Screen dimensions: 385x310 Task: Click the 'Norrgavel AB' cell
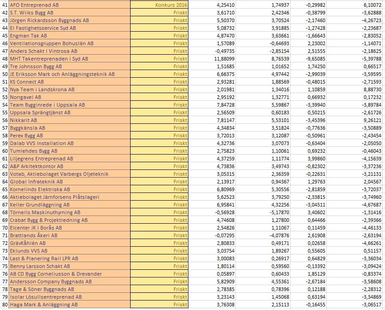[70, 97]
